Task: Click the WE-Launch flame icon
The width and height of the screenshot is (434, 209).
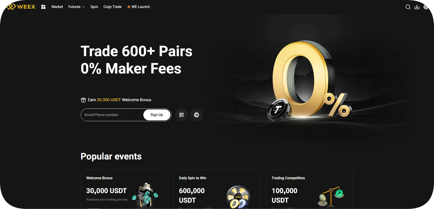Action: pos(129,7)
